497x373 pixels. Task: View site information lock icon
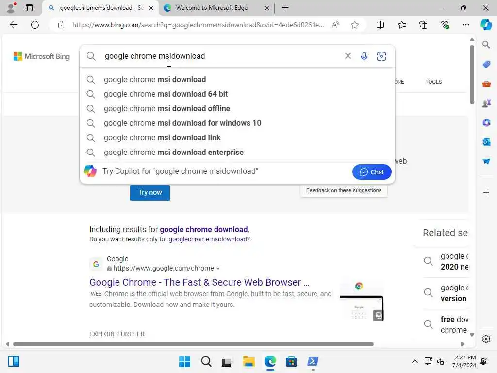(x=61, y=25)
